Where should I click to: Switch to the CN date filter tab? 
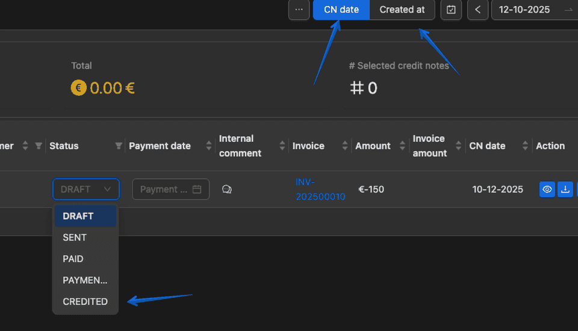click(x=341, y=10)
